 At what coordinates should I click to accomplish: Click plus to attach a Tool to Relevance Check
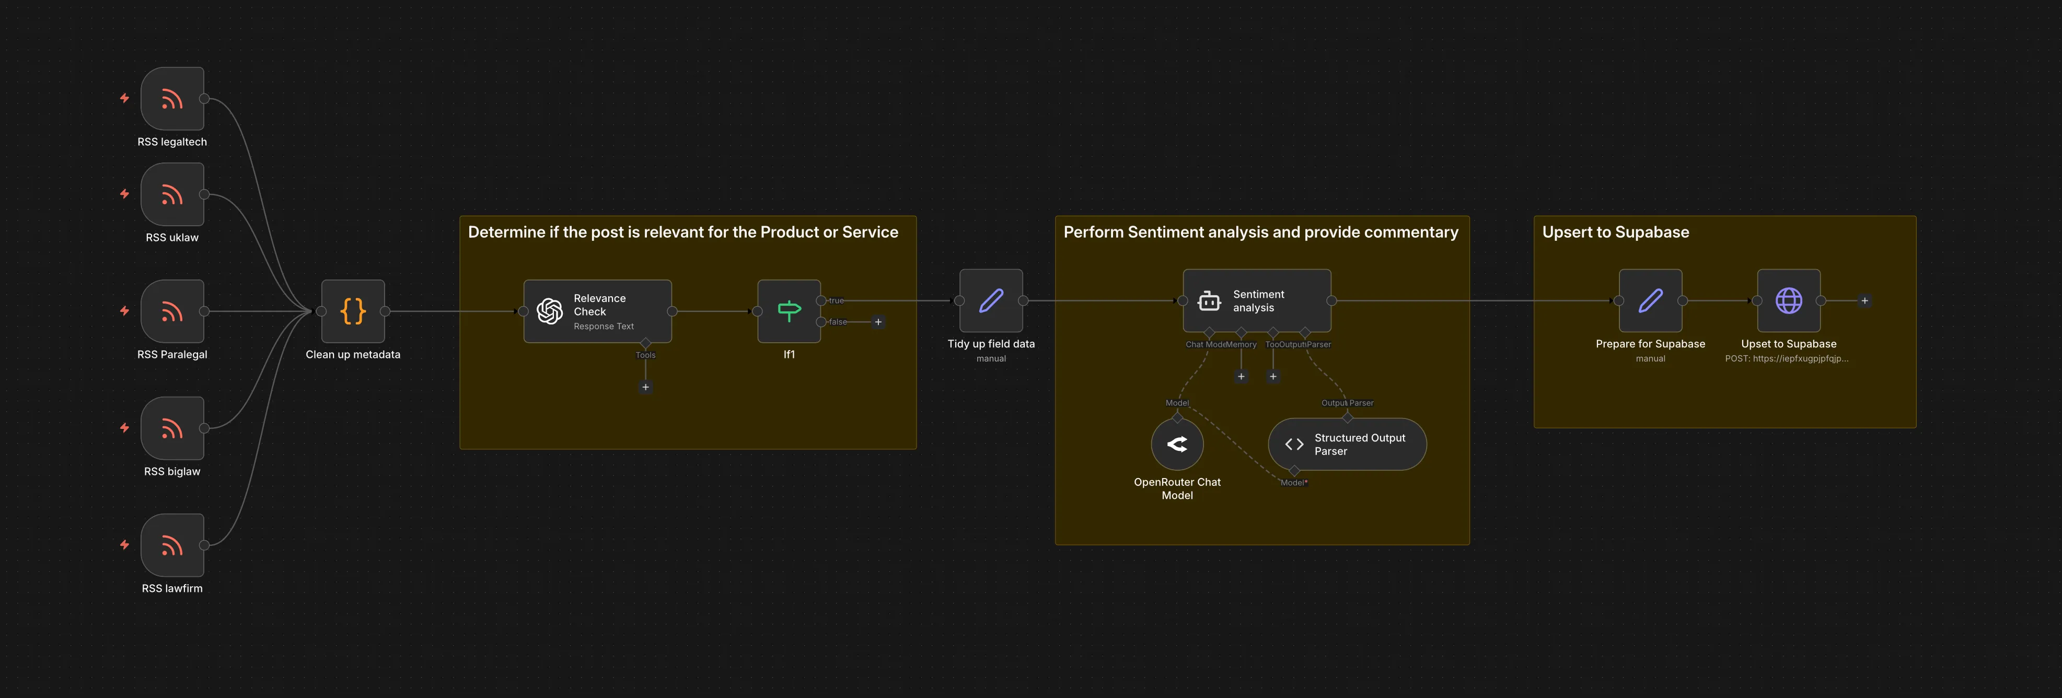coord(645,387)
